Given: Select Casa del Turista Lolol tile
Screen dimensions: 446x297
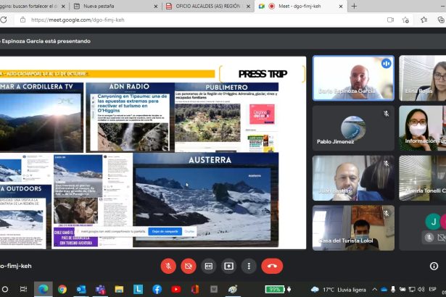Looking at the screenshot, I should pyautogui.click(x=353, y=228).
